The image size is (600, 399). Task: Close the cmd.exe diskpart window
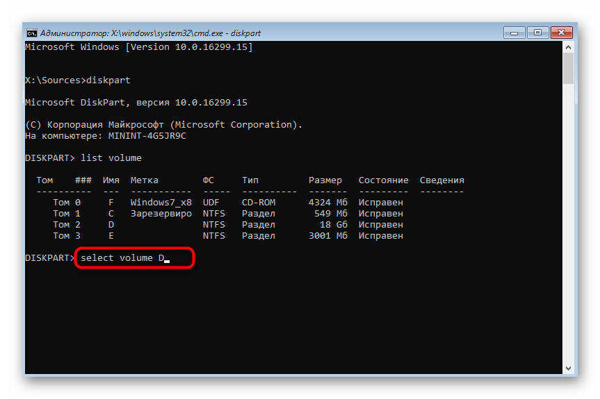click(x=561, y=32)
